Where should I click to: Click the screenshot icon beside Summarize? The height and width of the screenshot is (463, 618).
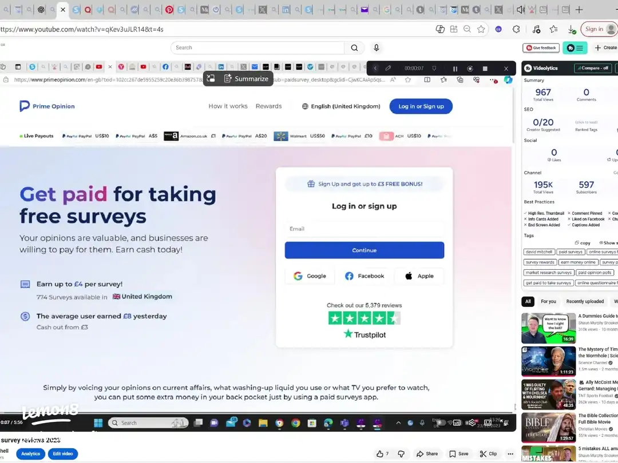211,78
